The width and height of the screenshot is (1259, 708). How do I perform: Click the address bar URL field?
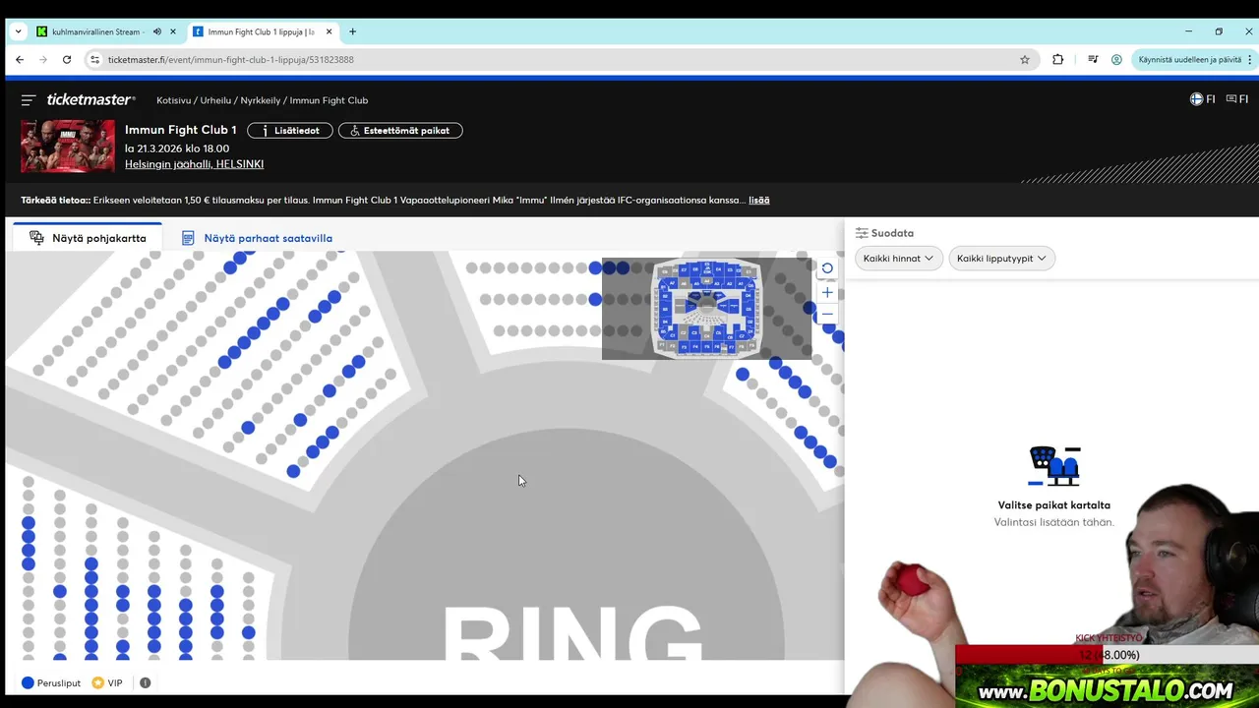tap(561, 59)
